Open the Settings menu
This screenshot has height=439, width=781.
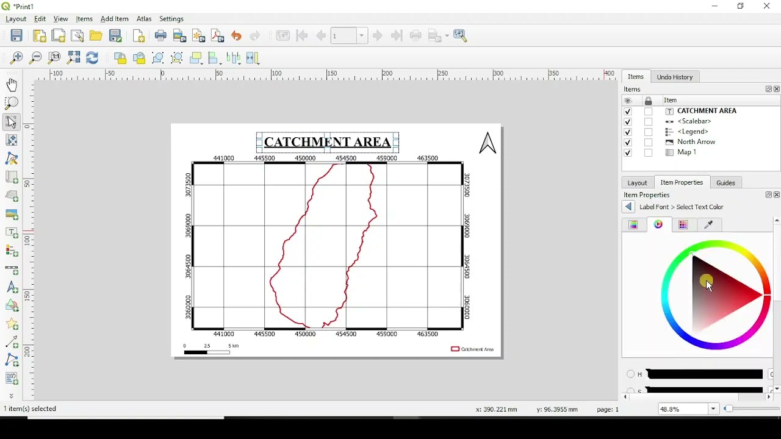click(x=171, y=20)
